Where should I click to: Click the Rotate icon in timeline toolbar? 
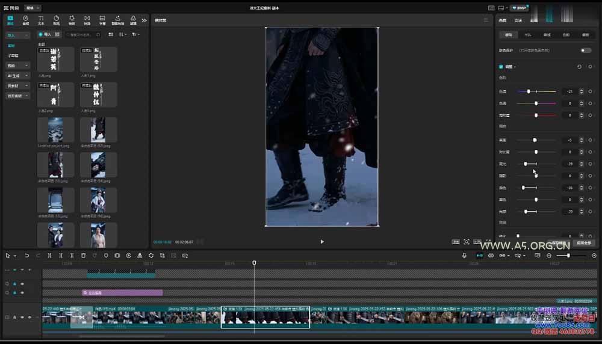151,256
